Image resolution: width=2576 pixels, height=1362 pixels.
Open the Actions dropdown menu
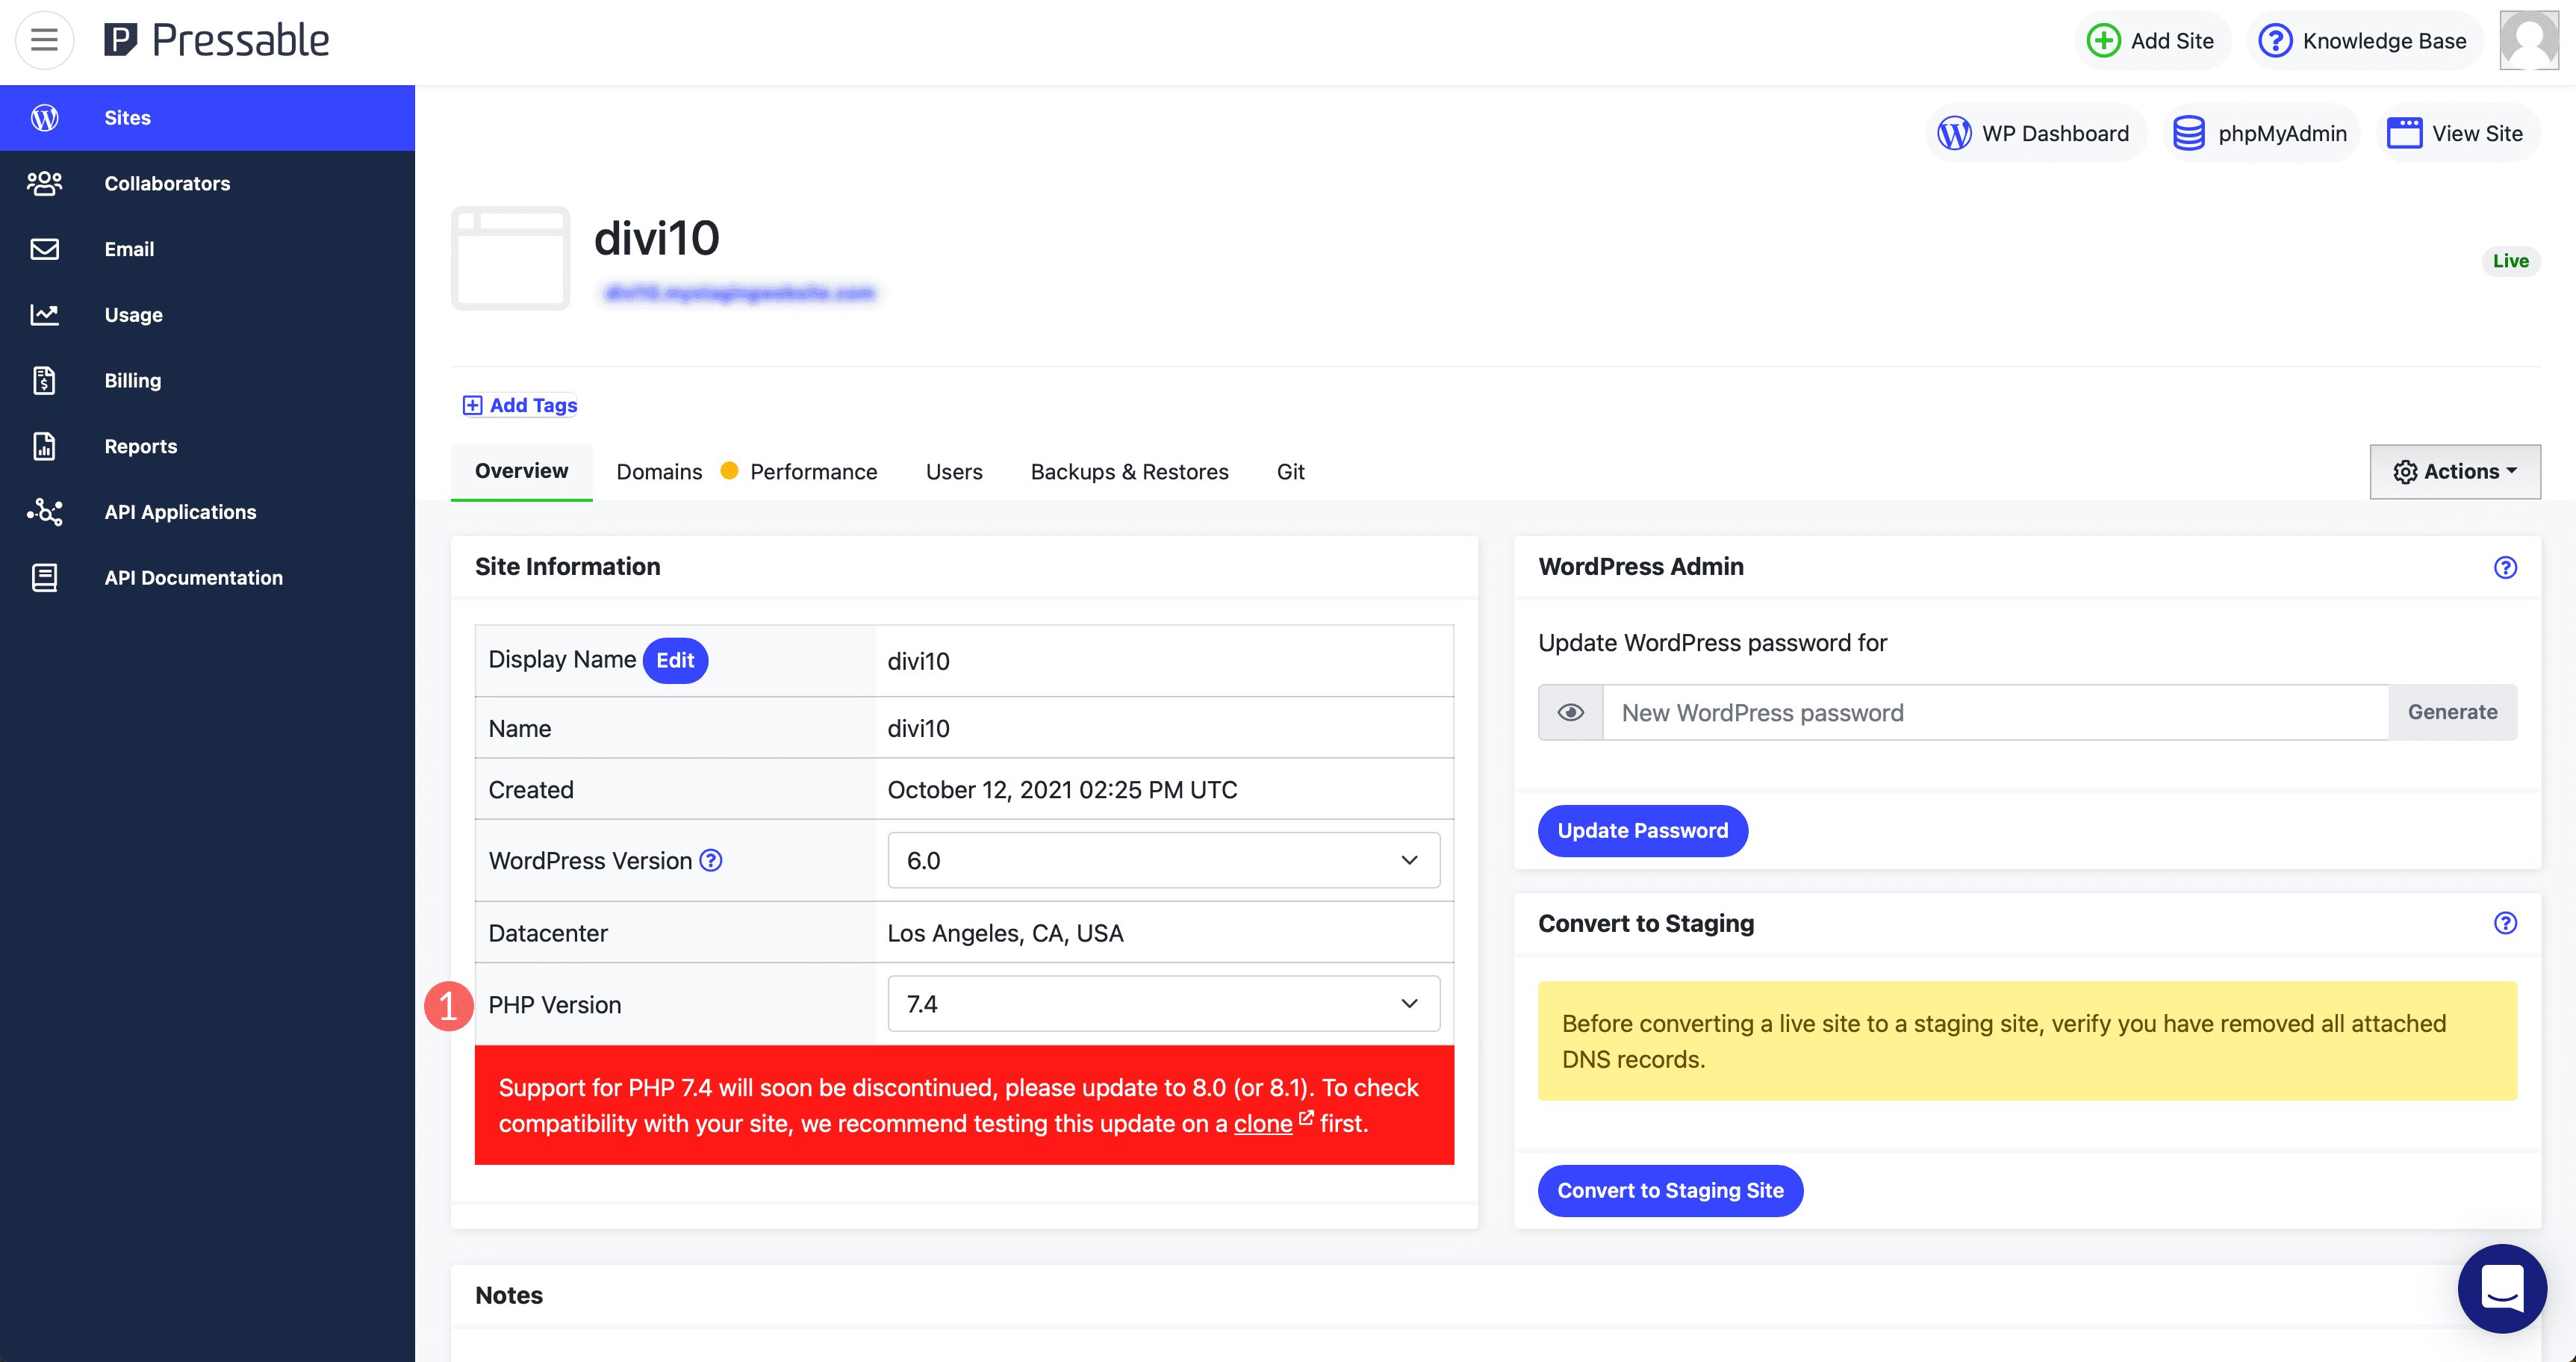(2454, 470)
